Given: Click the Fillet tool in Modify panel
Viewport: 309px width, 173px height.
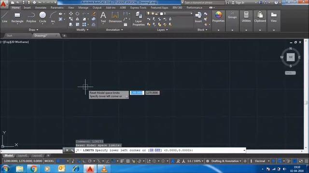Looking at the screenshot, I should (84, 19).
